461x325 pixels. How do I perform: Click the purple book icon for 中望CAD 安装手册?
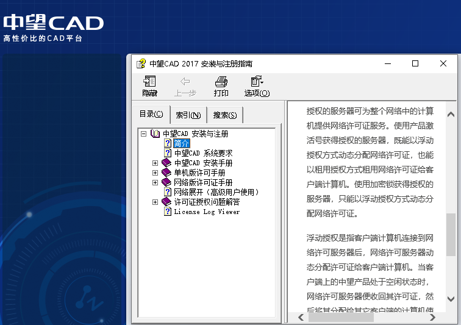click(166, 163)
